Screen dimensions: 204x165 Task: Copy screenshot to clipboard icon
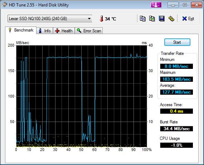pyautogui.click(x=152, y=19)
